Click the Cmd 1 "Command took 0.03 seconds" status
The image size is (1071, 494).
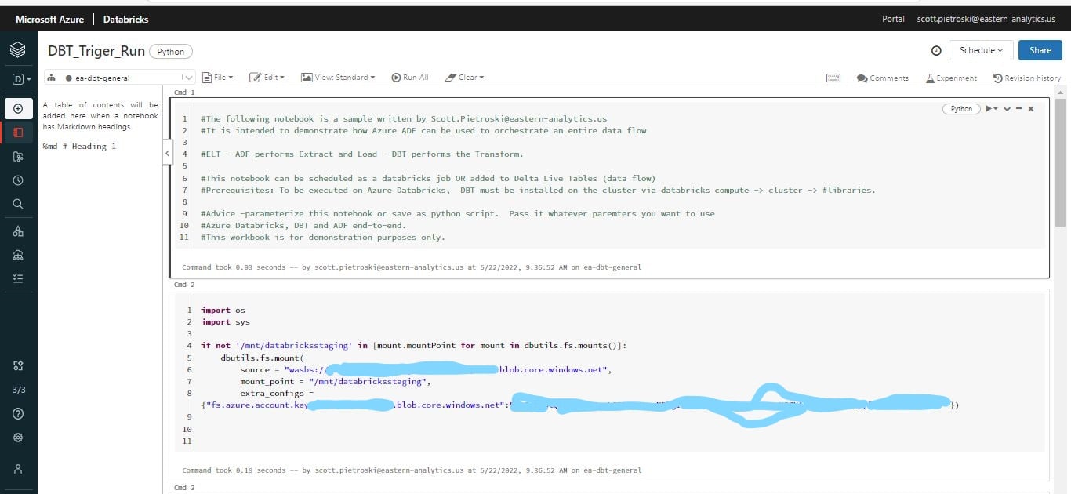pos(412,267)
